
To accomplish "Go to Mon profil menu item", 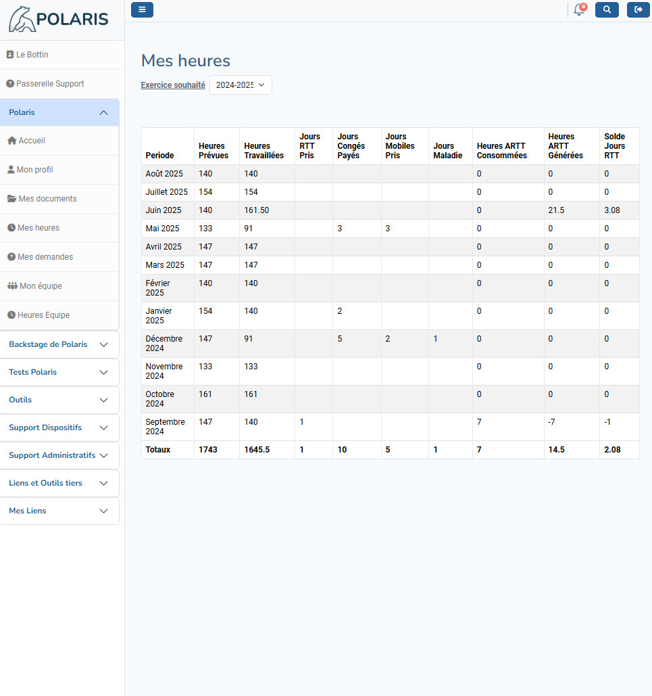I will point(35,170).
